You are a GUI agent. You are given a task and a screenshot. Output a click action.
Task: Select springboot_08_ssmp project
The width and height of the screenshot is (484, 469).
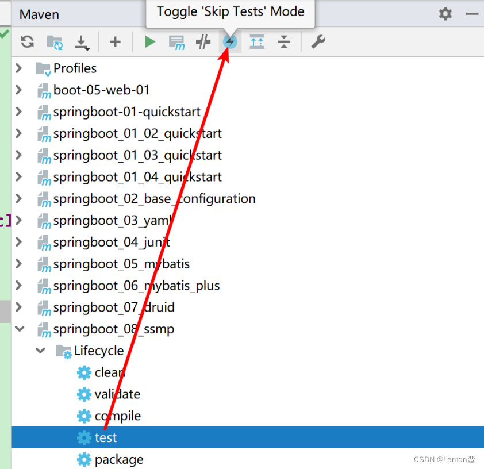(x=114, y=329)
